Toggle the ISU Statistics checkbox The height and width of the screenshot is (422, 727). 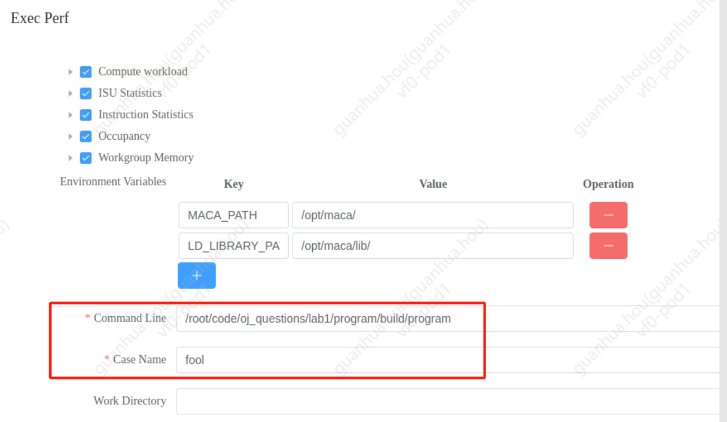(86, 93)
